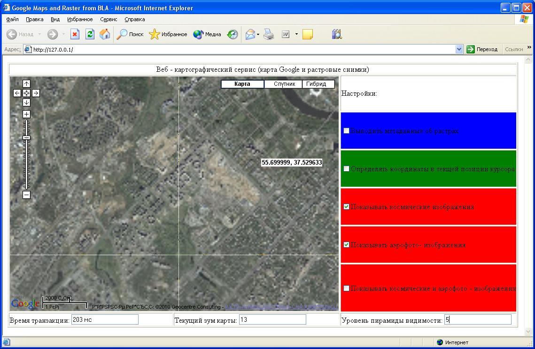The width and height of the screenshot is (535, 349).
Task: Switch the map to Спутник view
Action: pyautogui.click(x=284, y=84)
